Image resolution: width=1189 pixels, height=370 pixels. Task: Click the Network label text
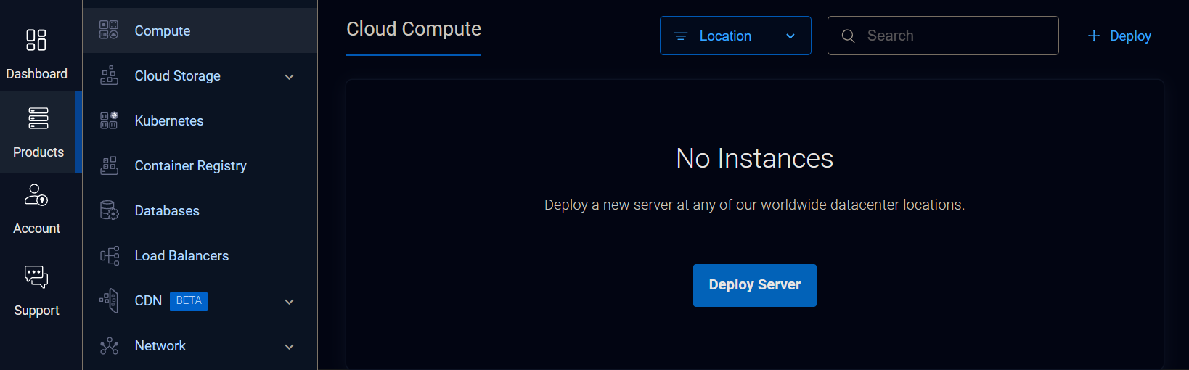click(x=160, y=346)
